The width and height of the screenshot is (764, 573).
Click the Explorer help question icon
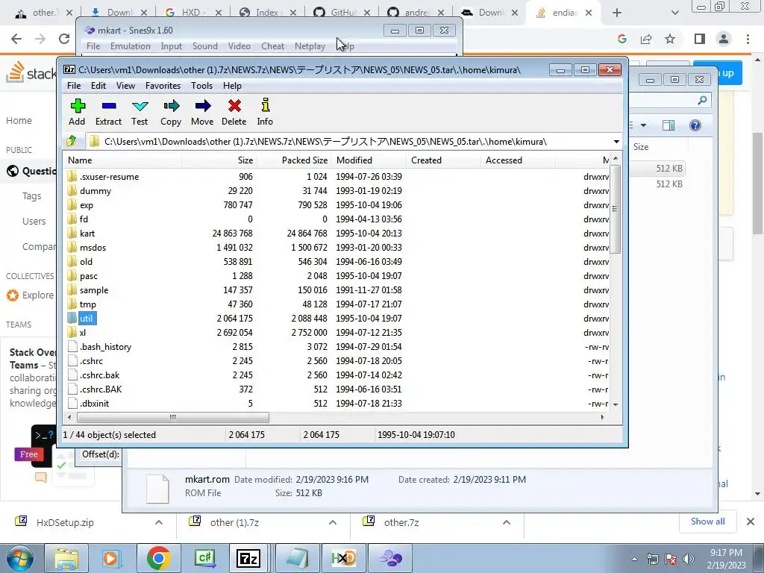click(x=695, y=125)
